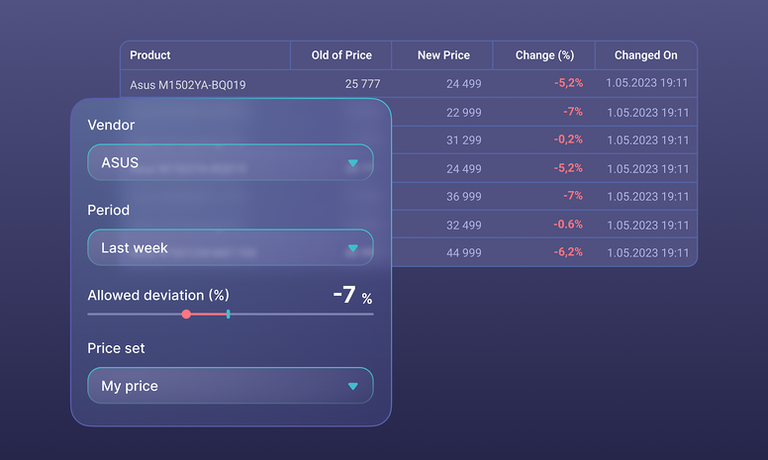Click the -7 % deviation value
The image size is (768, 460).
(x=352, y=295)
